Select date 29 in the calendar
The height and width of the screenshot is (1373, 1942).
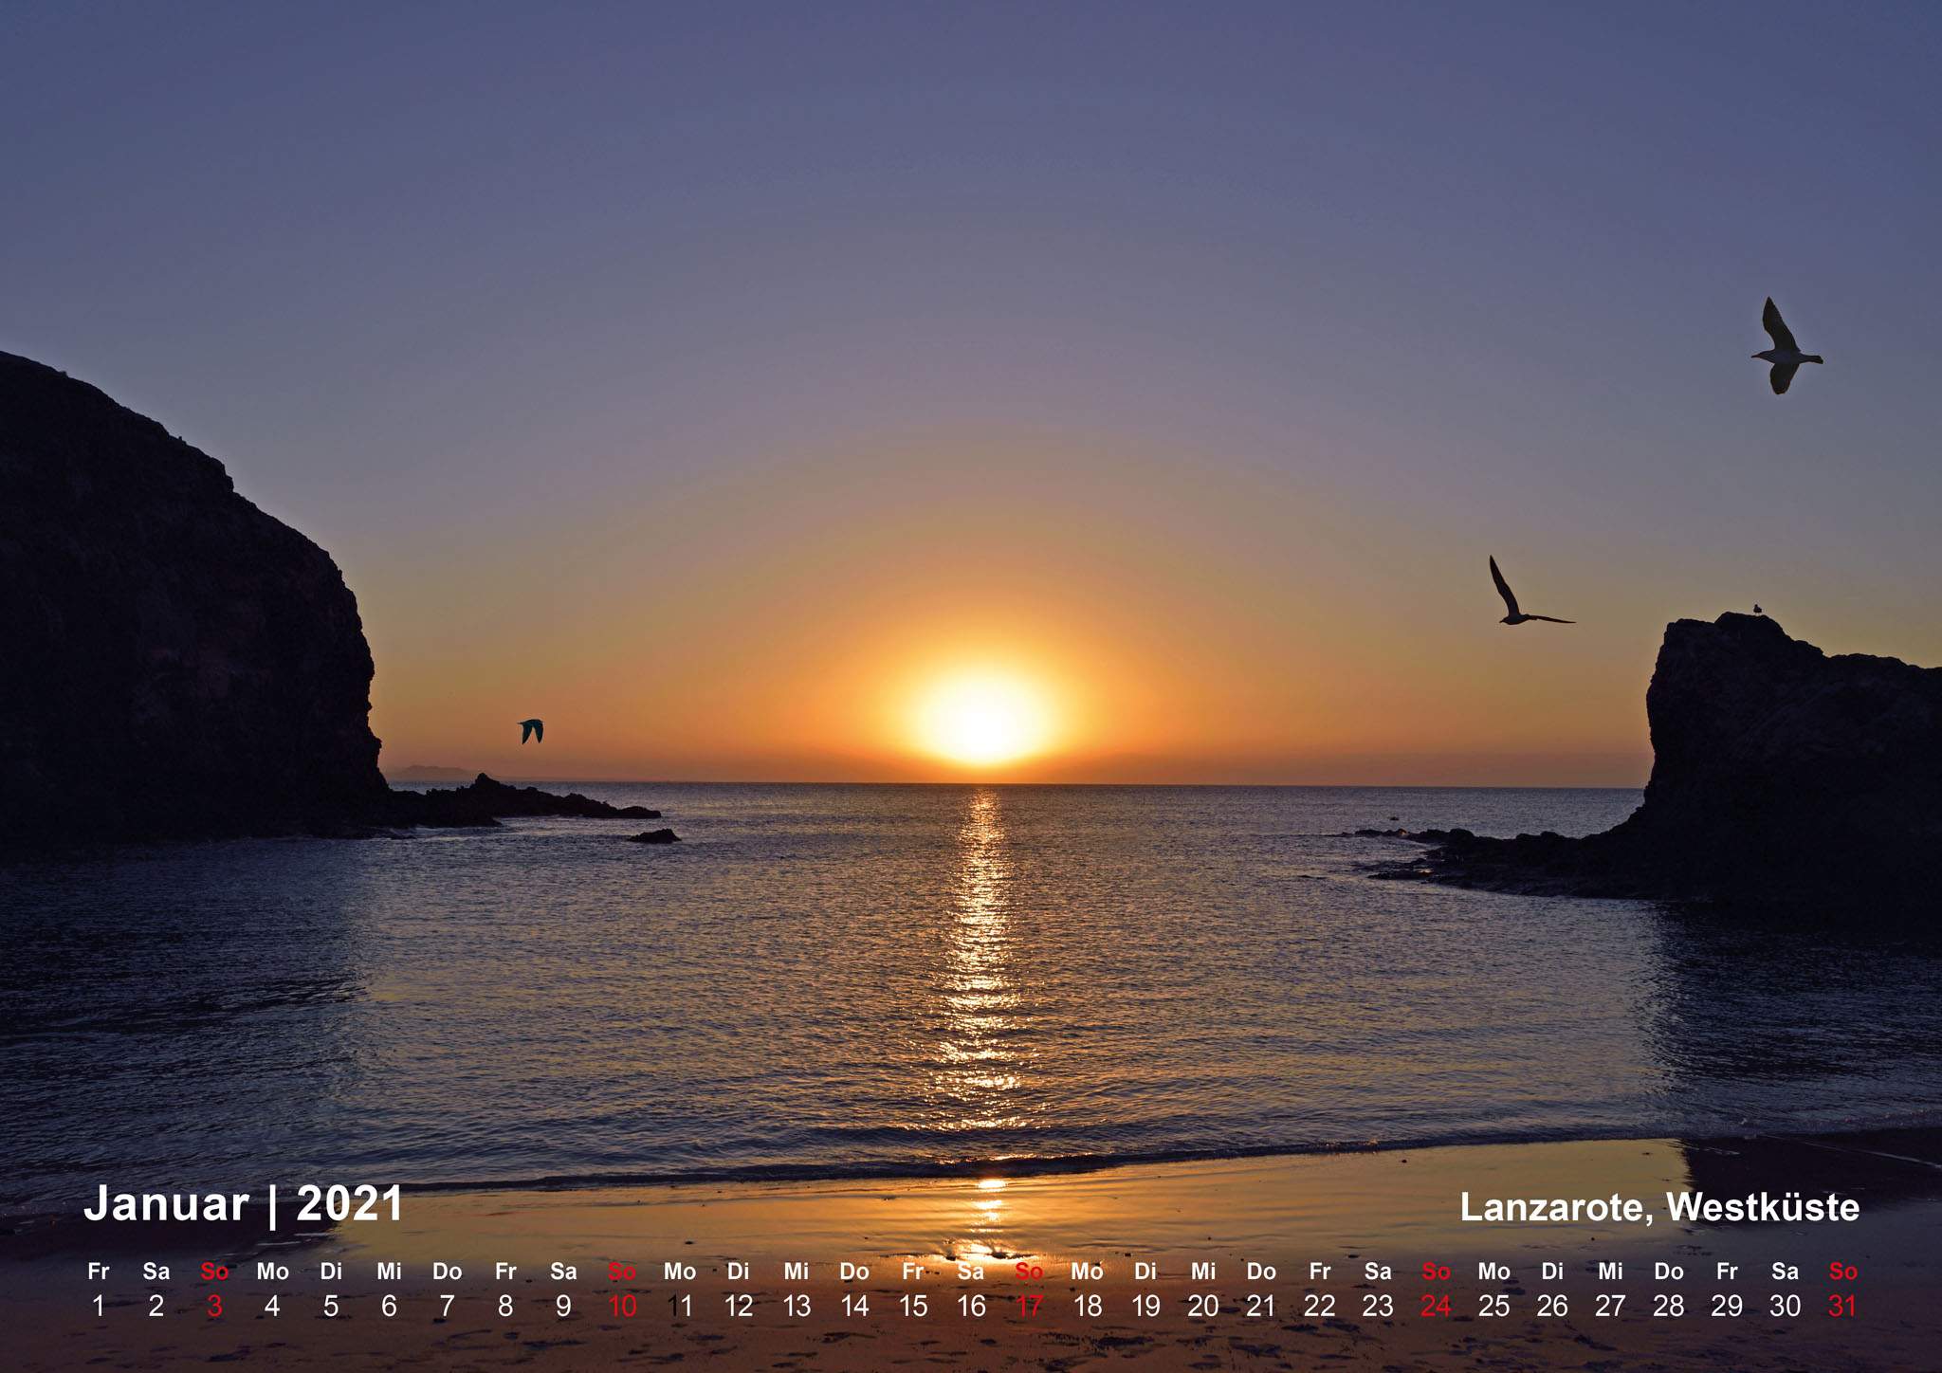point(1727,1307)
